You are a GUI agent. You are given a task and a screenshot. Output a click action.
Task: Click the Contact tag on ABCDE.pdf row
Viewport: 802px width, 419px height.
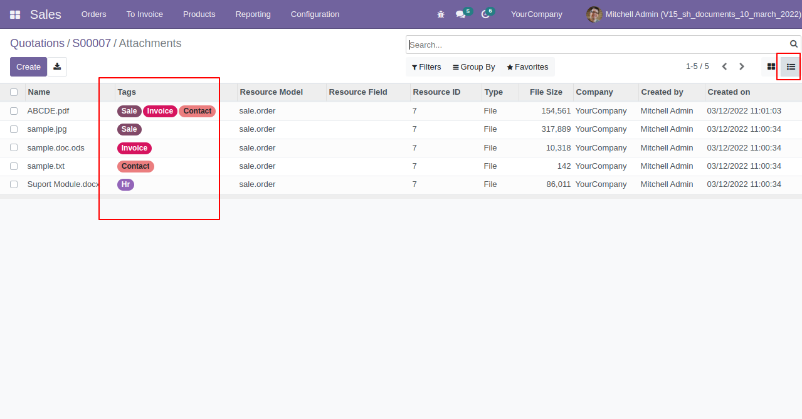pyautogui.click(x=198, y=111)
